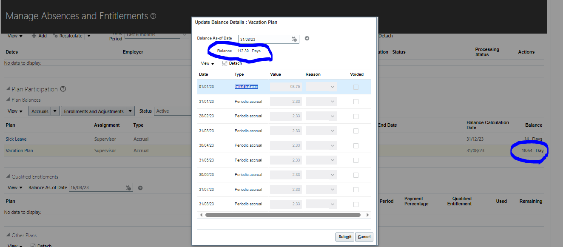The height and width of the screenshot is (247, 563).
Task: Open the View menu inside the dialog
Action: coord(206,63)
